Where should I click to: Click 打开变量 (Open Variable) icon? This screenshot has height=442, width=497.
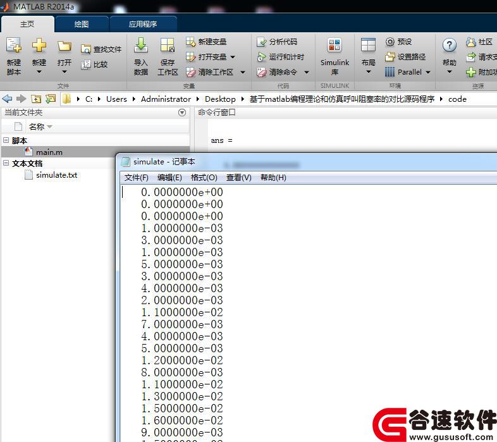click(191, 57)
